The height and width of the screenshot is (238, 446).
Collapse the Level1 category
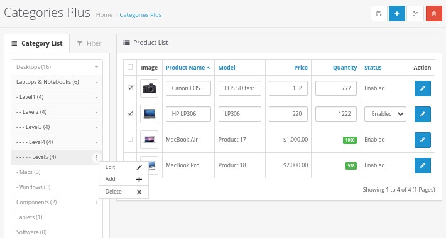point(97,97)
